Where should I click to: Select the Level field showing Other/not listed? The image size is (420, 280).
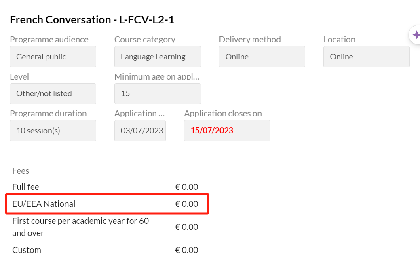pyautogui.click(x=53, y=94)
